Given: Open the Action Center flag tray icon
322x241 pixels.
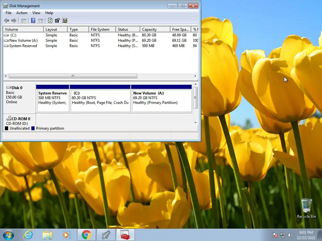Looking at the screenshot, I should click(x=275, y=235).
